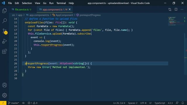
Task: Close the app.component.ts tab
Action: (70, 9)
